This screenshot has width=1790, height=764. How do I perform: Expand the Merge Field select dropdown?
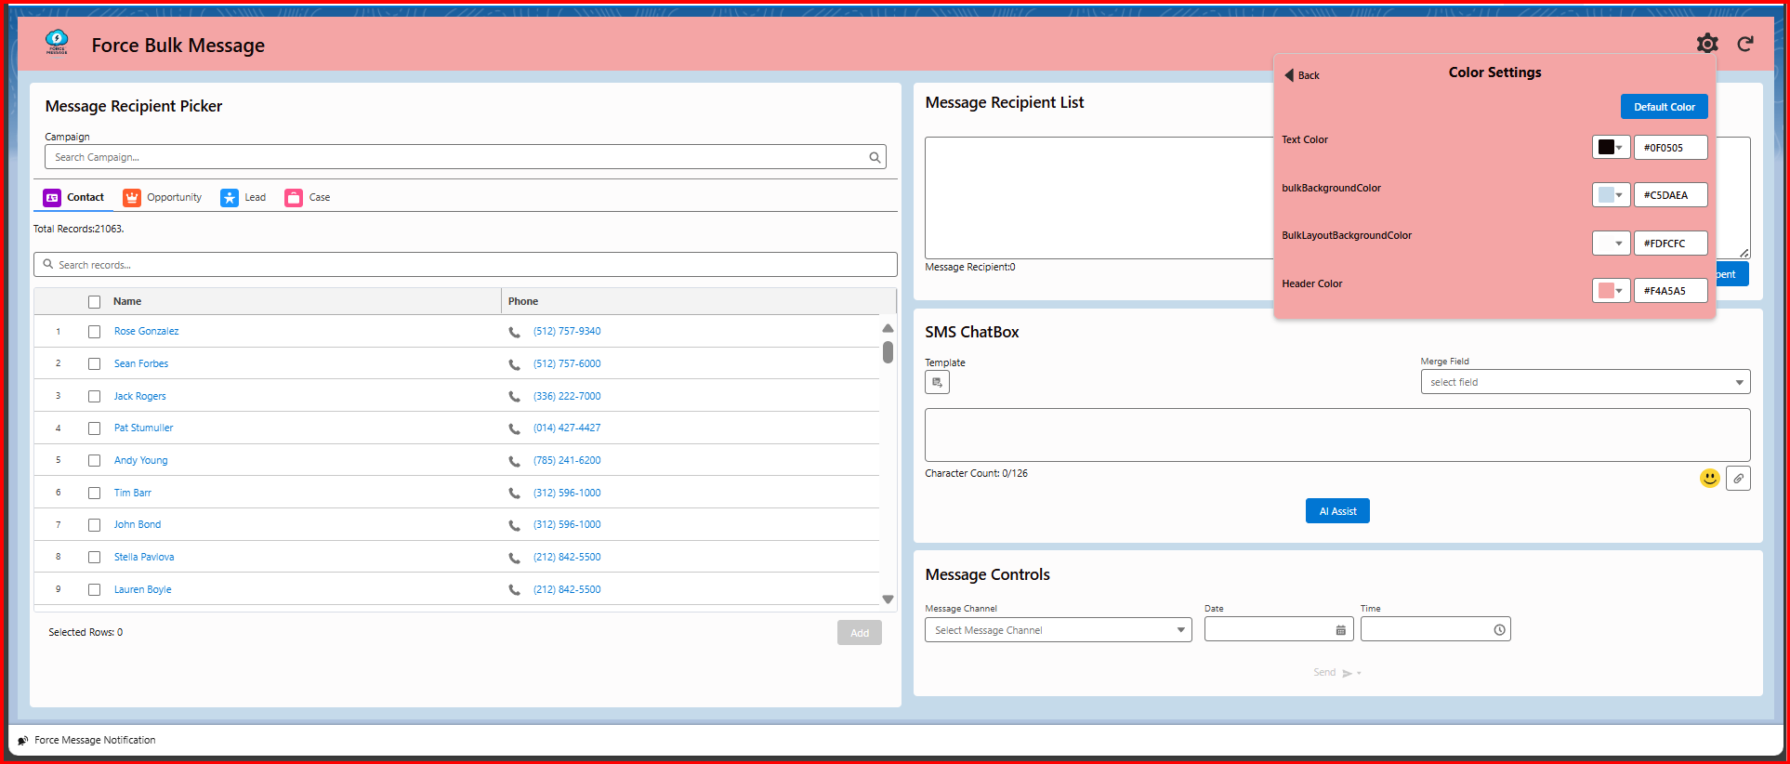pyautogui.click(x=1585, y=382)
